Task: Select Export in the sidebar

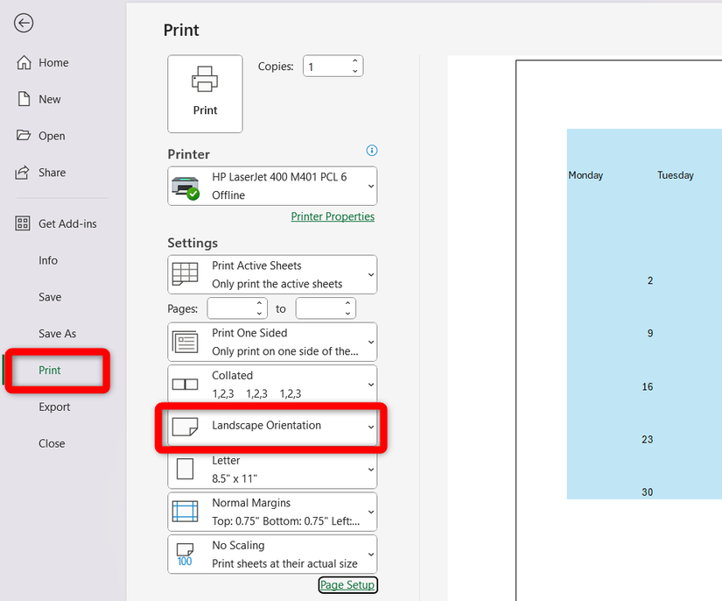Action: 54,407
